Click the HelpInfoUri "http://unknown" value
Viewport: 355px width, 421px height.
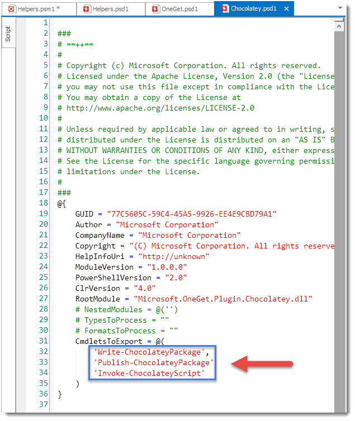click(x=174, y=256)
